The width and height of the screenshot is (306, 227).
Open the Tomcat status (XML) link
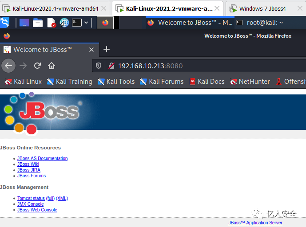(x=62, y=198)
